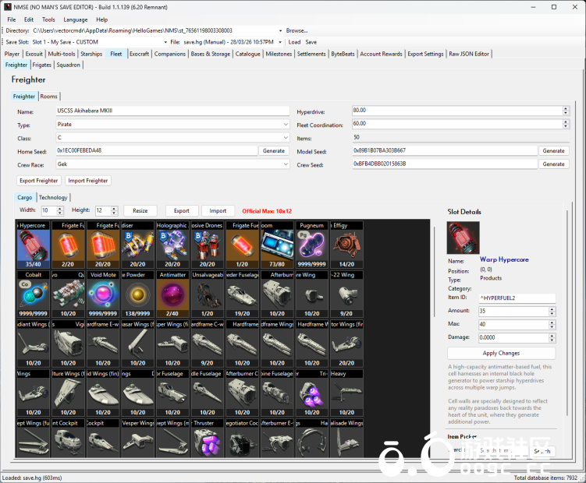Click the Cobalt item in cargo
This screenshot has height=483, width=586.
click(x=33, y=294)
